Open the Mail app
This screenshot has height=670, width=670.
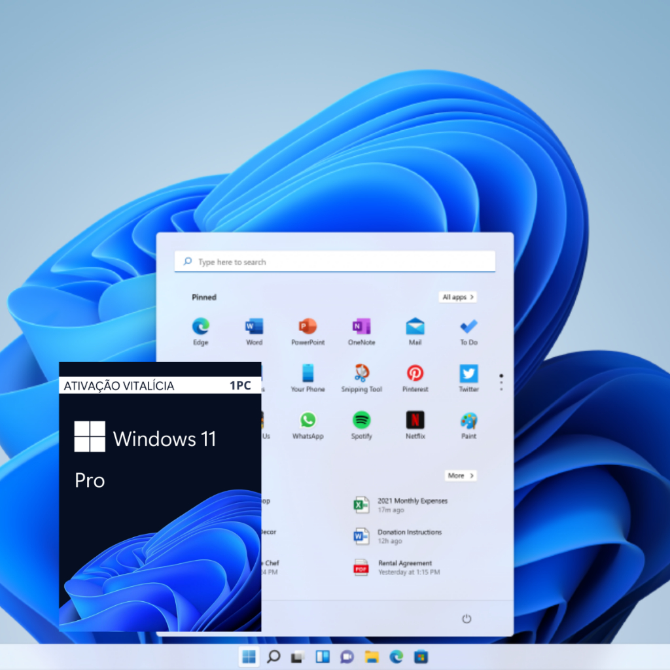415,327
